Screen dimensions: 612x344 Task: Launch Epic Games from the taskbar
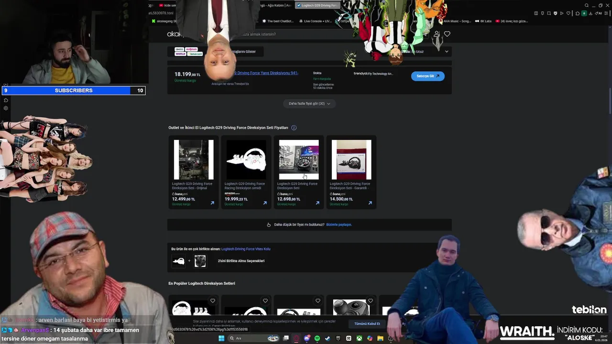click(x=338, y=338)
